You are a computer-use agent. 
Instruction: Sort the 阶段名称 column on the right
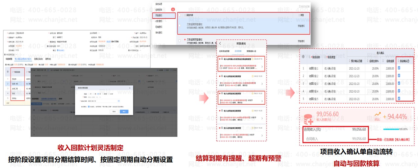point(310,57)
